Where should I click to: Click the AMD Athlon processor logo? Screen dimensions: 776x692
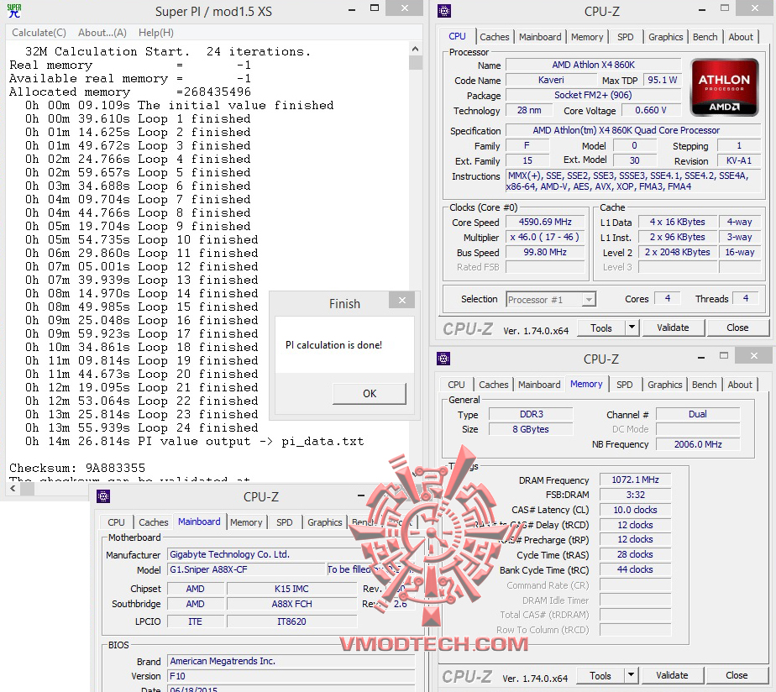pos(724,87)
